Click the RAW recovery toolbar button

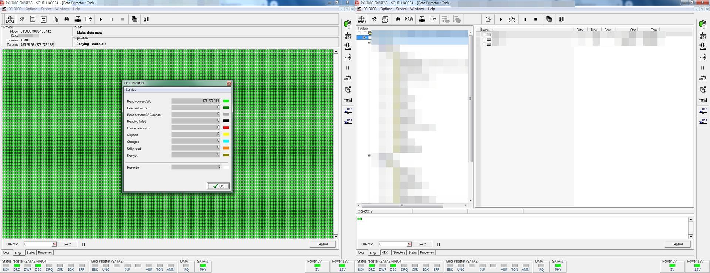click(x=409, y=19)
